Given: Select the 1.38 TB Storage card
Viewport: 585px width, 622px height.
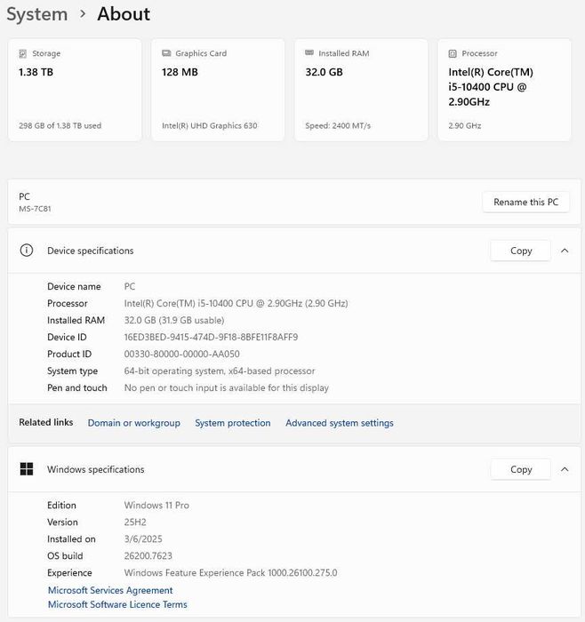Looking at the screenshot, I should tap(75, 89).
